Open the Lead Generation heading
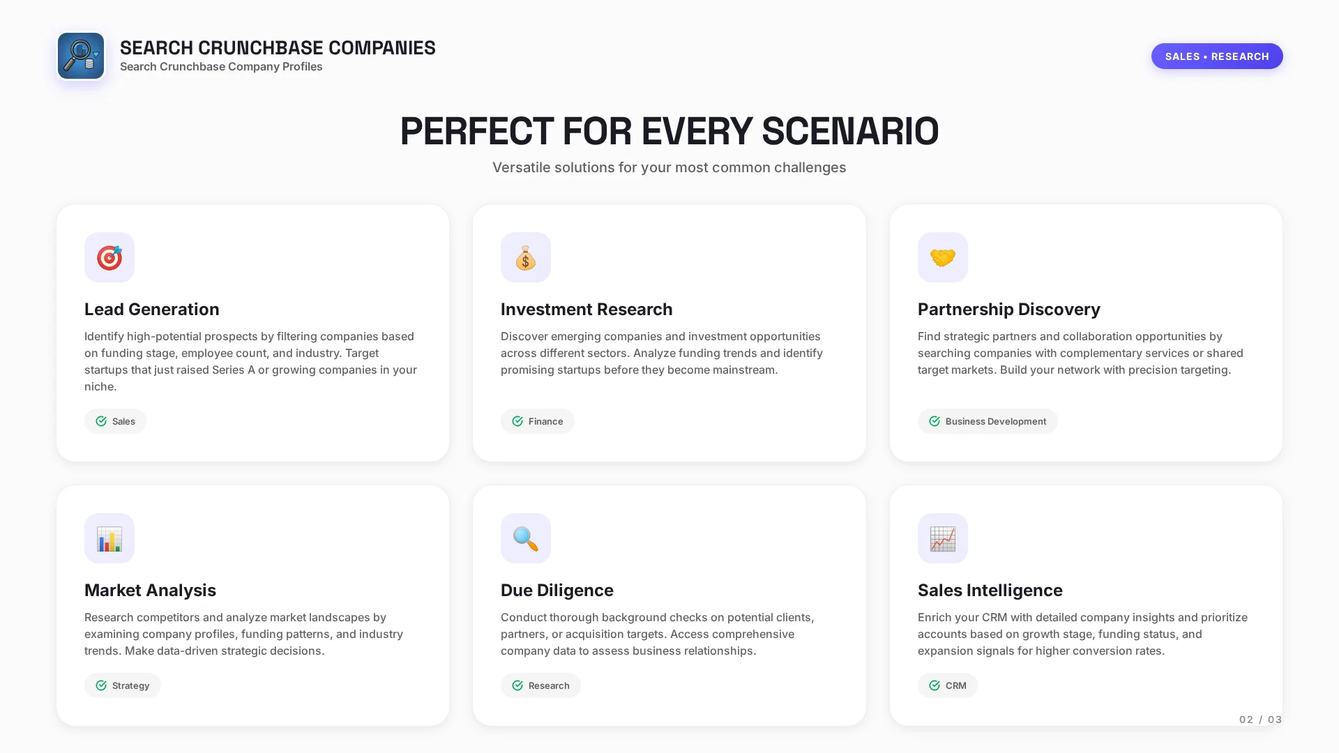The height and width of the screenshot is (753, 1339). point(152,309)
